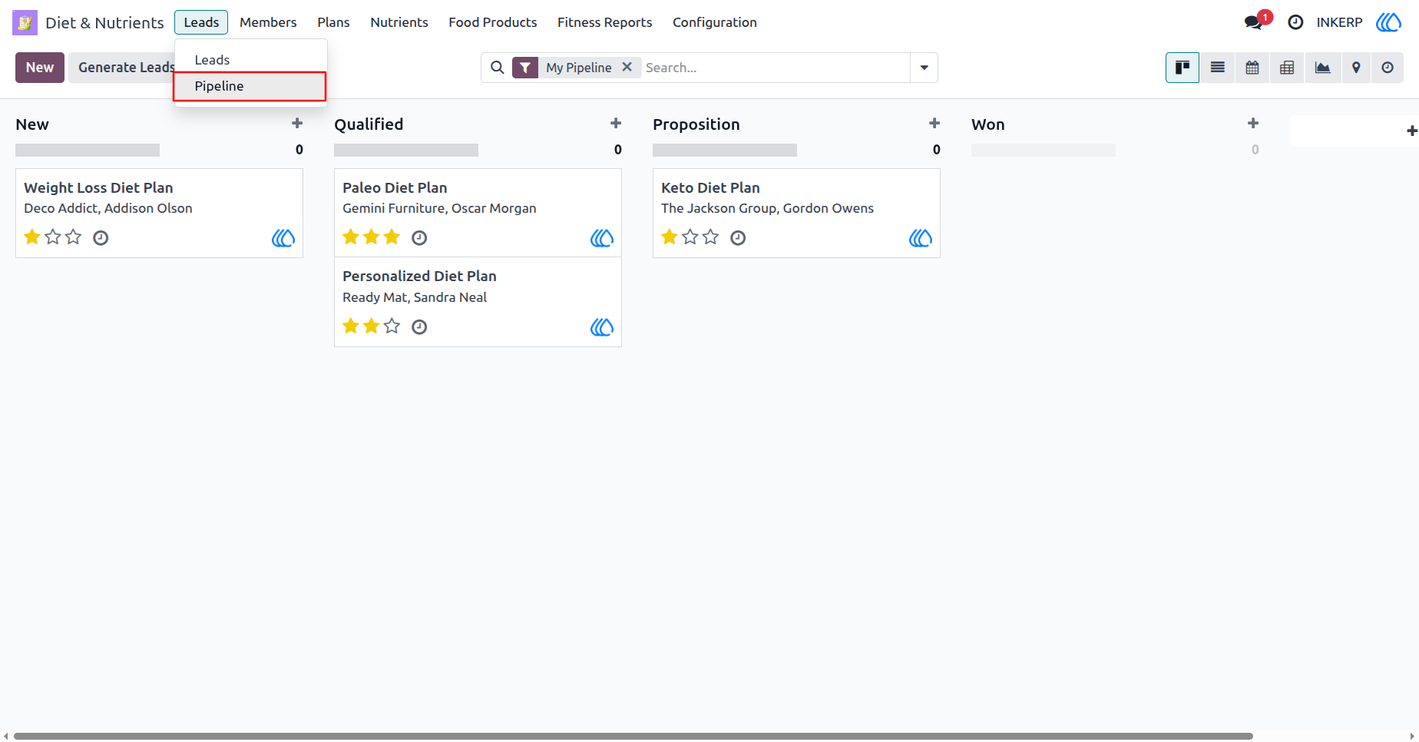Quick add a lead in Won column
The height and width of the screenshot is (742, 1419).
pos(1253,124)
